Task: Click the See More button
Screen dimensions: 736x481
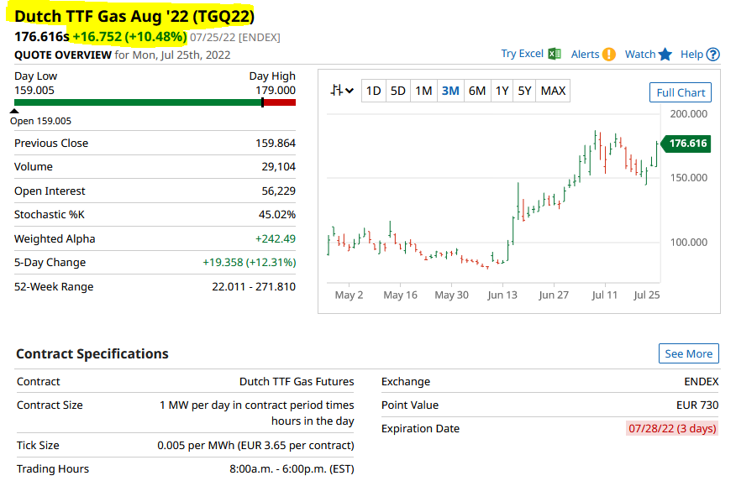Action: (x=689, y=353)
